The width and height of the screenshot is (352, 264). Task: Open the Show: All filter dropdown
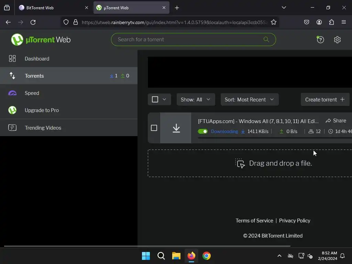tap(196, 99)
